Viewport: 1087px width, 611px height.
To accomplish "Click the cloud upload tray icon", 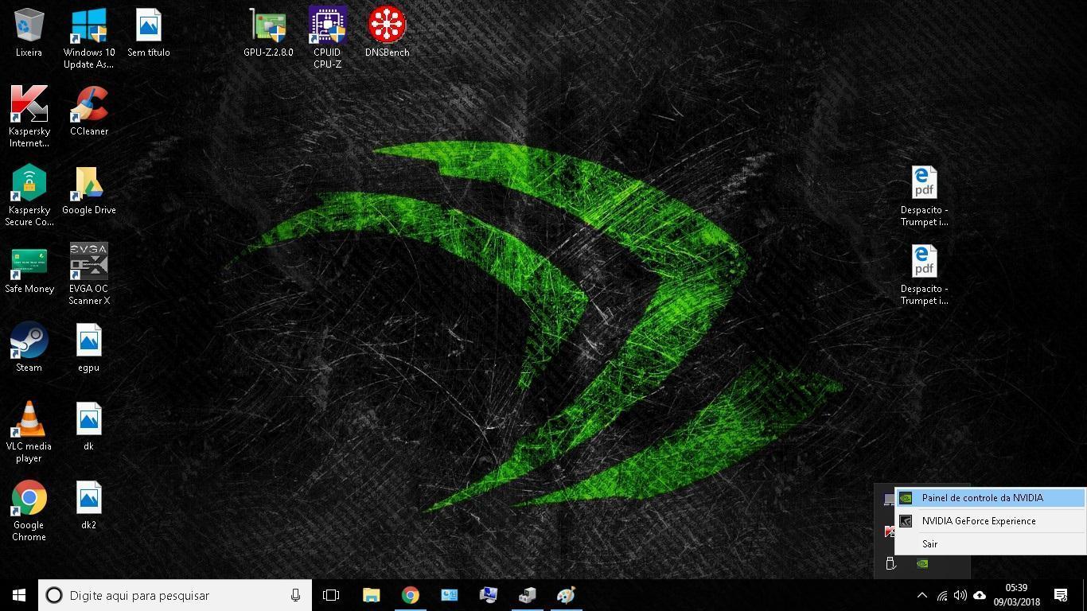I will pyautogui.click(x=980, y=595).
